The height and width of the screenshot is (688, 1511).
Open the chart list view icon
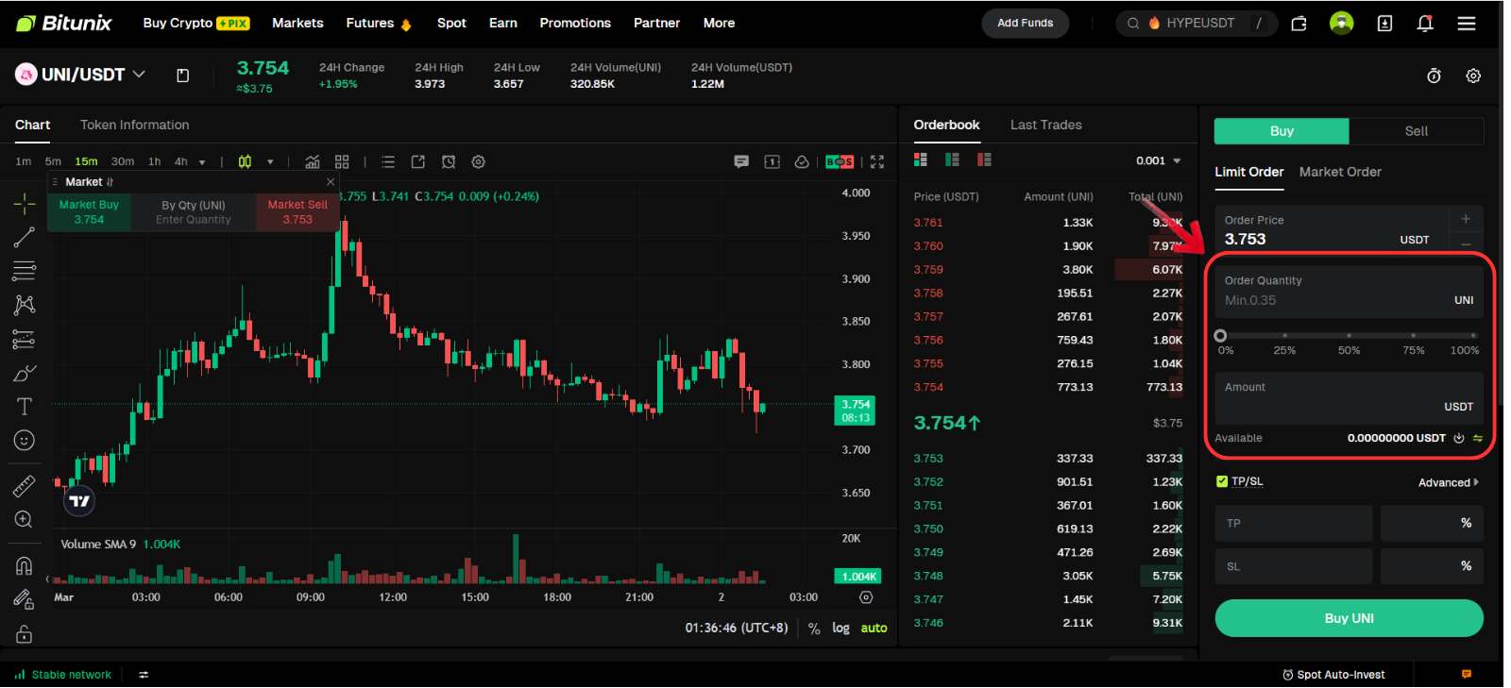pos(387,161)
